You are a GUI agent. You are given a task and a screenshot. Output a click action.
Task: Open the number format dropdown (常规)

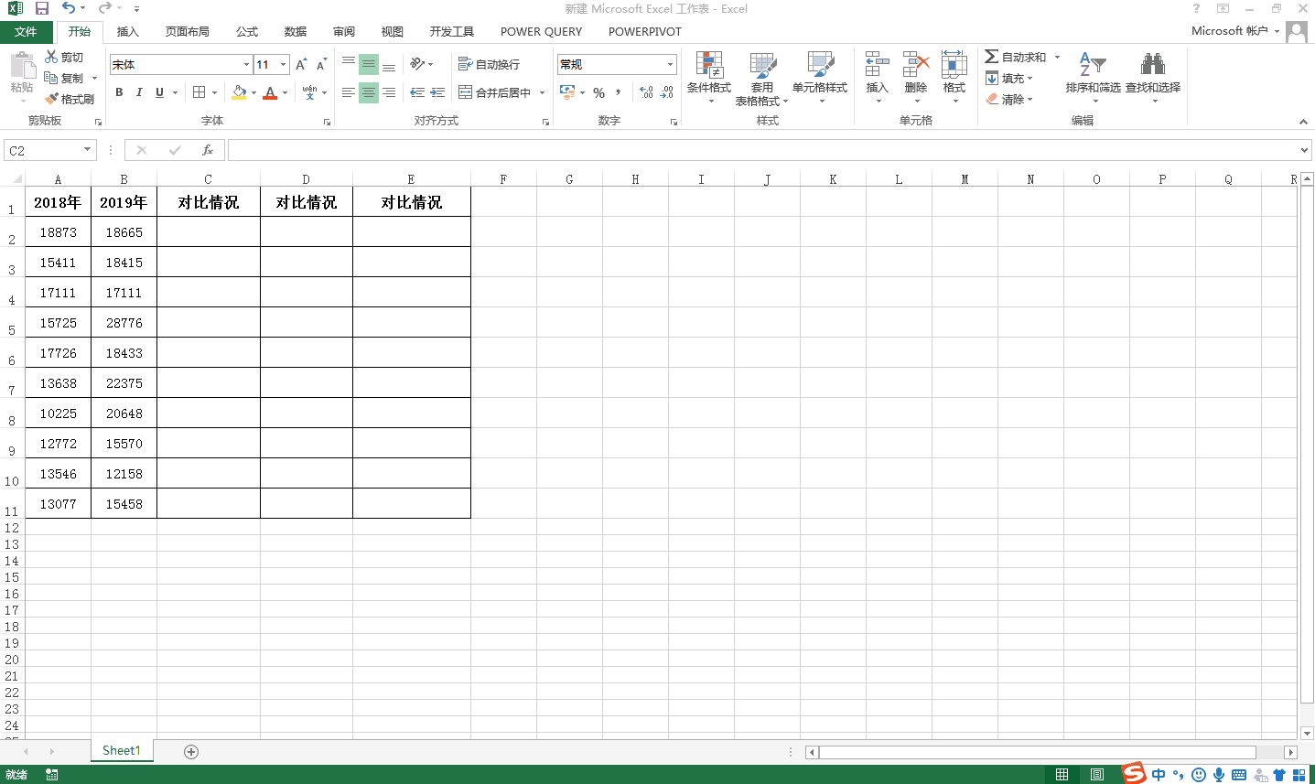[x=670, y=65]
